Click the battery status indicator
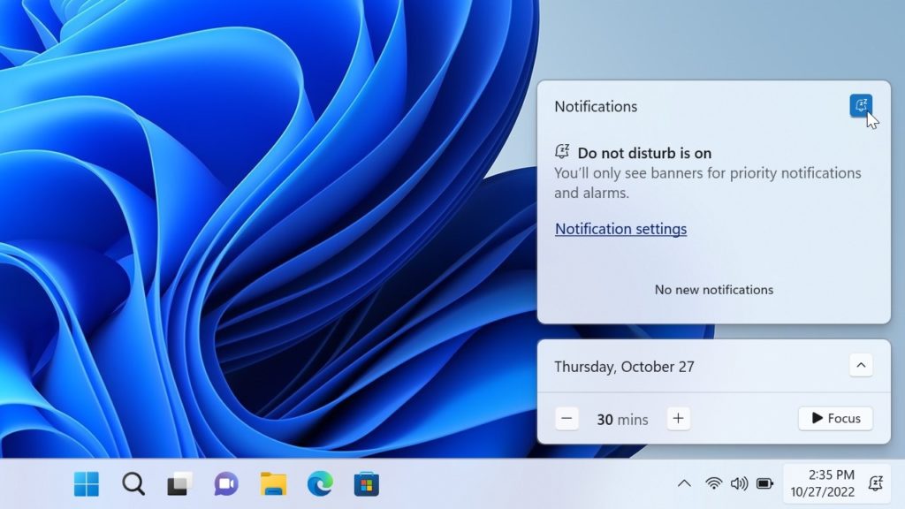Screen dimensions: 905x509 point(765,483)
